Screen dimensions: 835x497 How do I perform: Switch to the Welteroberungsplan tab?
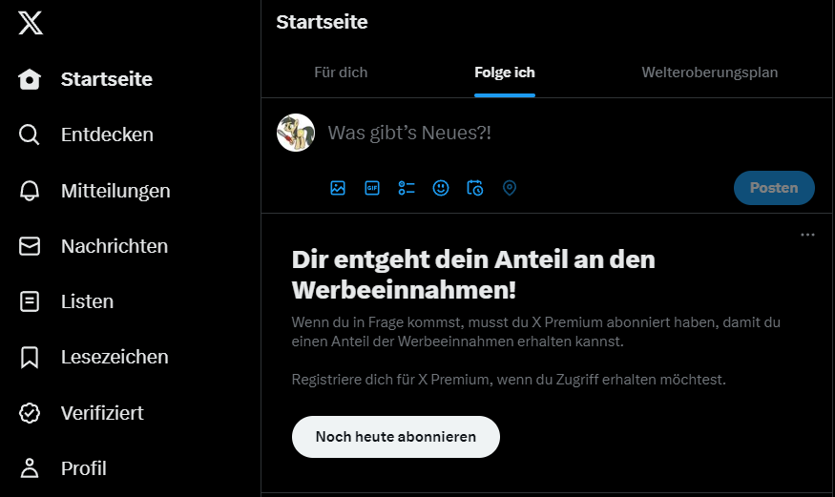(x=710, y=72)
